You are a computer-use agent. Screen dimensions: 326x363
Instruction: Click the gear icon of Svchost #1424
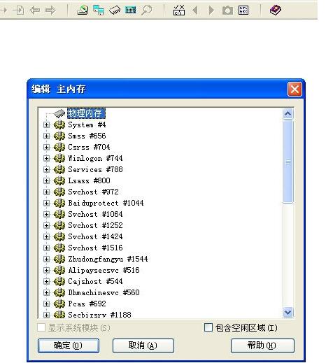point(59,236)
